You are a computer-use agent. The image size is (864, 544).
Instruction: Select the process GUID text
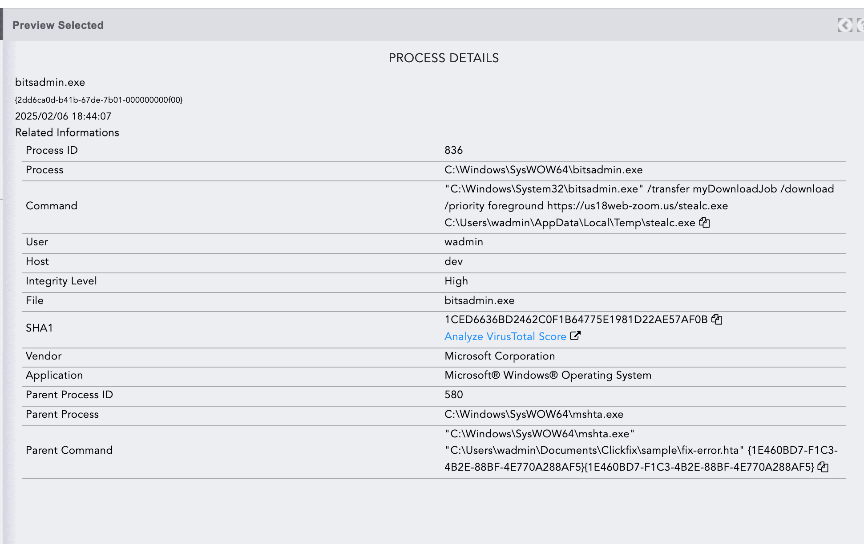point(99,100)
